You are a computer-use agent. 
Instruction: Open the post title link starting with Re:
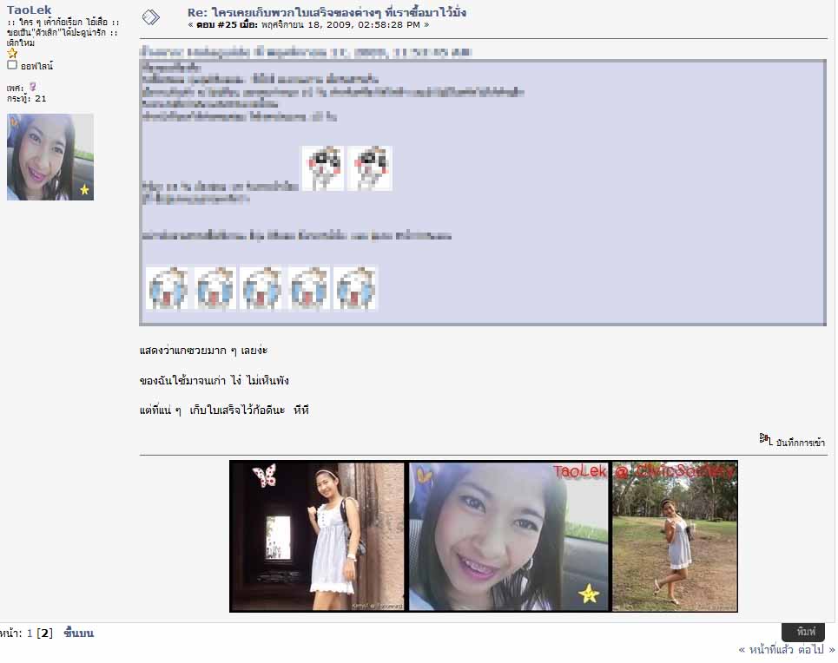point(327,13)
